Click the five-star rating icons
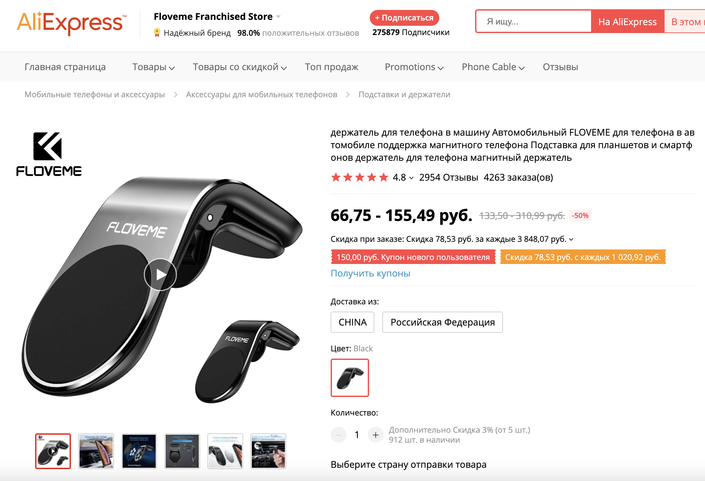 [x=359, y=177]
